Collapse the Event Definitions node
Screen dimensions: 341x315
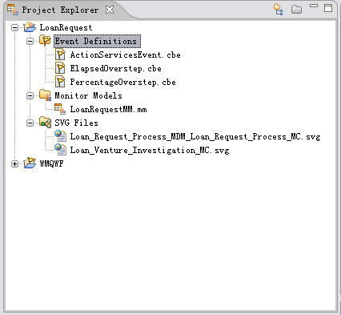pos(30,41)
